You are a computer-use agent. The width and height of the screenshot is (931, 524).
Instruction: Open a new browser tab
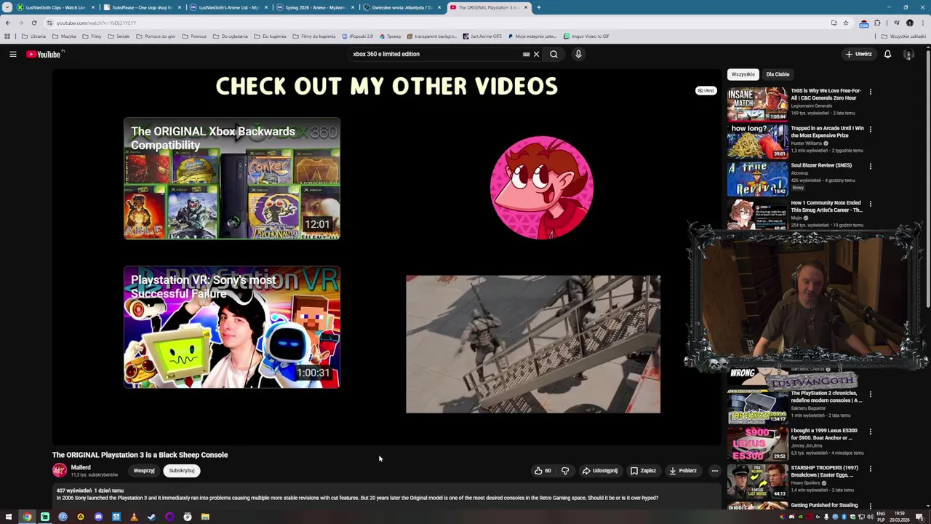539,7
